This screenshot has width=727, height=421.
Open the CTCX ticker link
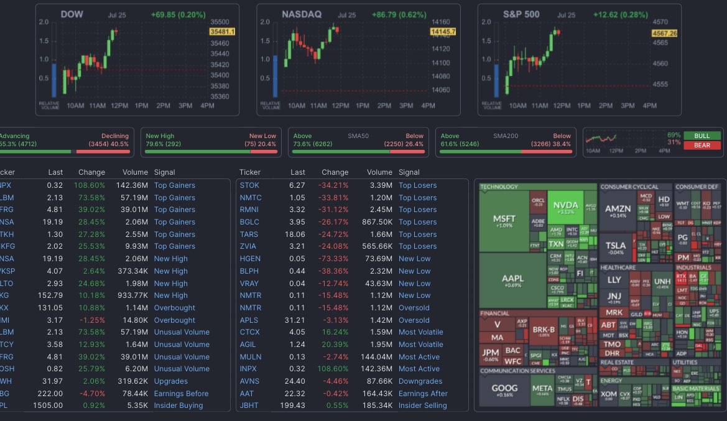tap(250, 332)
